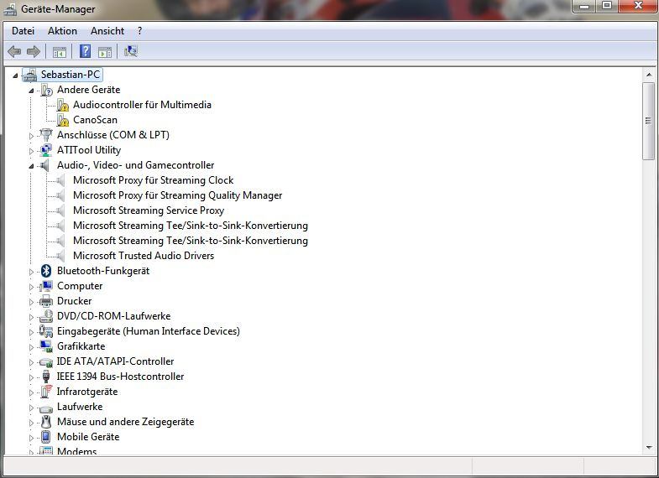Select Microsoft Proxy für Streaming Clock
659x478 pixels.
tap(153, 180)
